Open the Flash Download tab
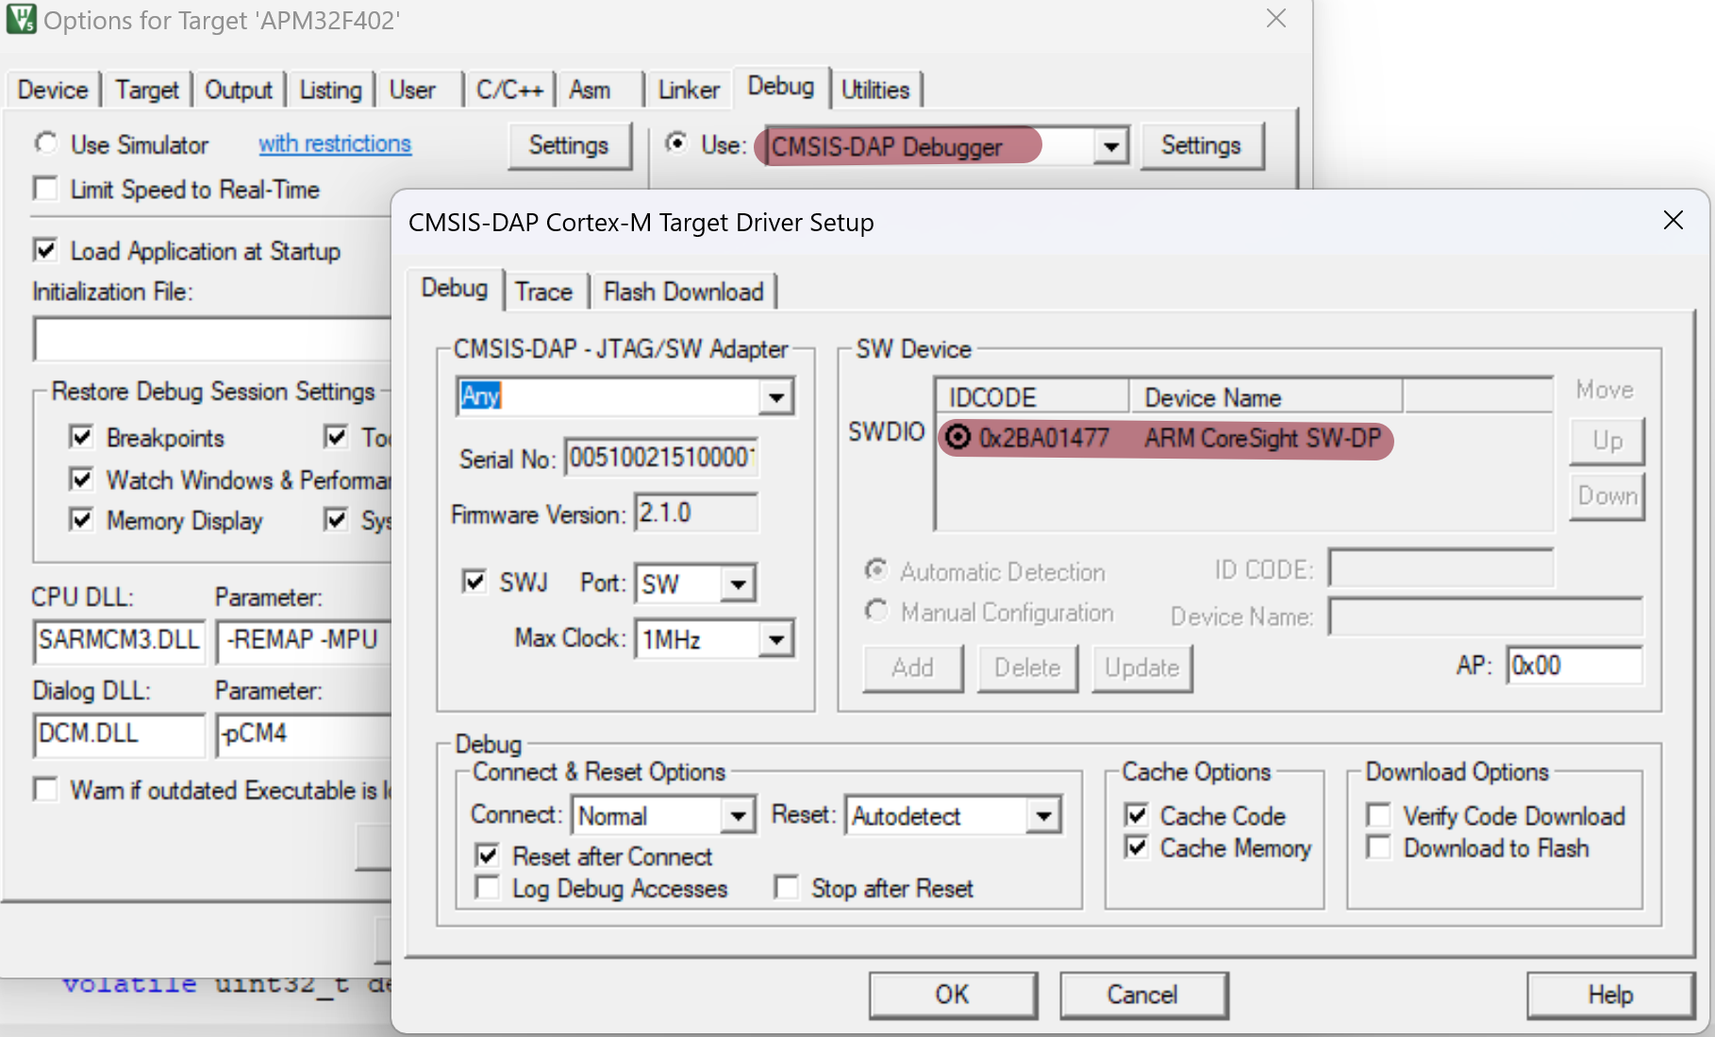 point(683,292)
